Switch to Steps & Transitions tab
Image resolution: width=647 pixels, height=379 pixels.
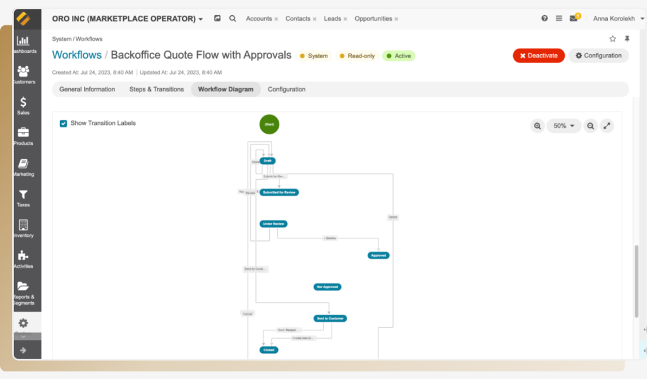point(157,90)
